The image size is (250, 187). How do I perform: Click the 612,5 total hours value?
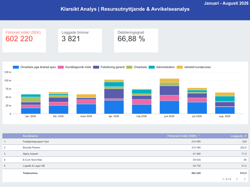click(243, 173)
